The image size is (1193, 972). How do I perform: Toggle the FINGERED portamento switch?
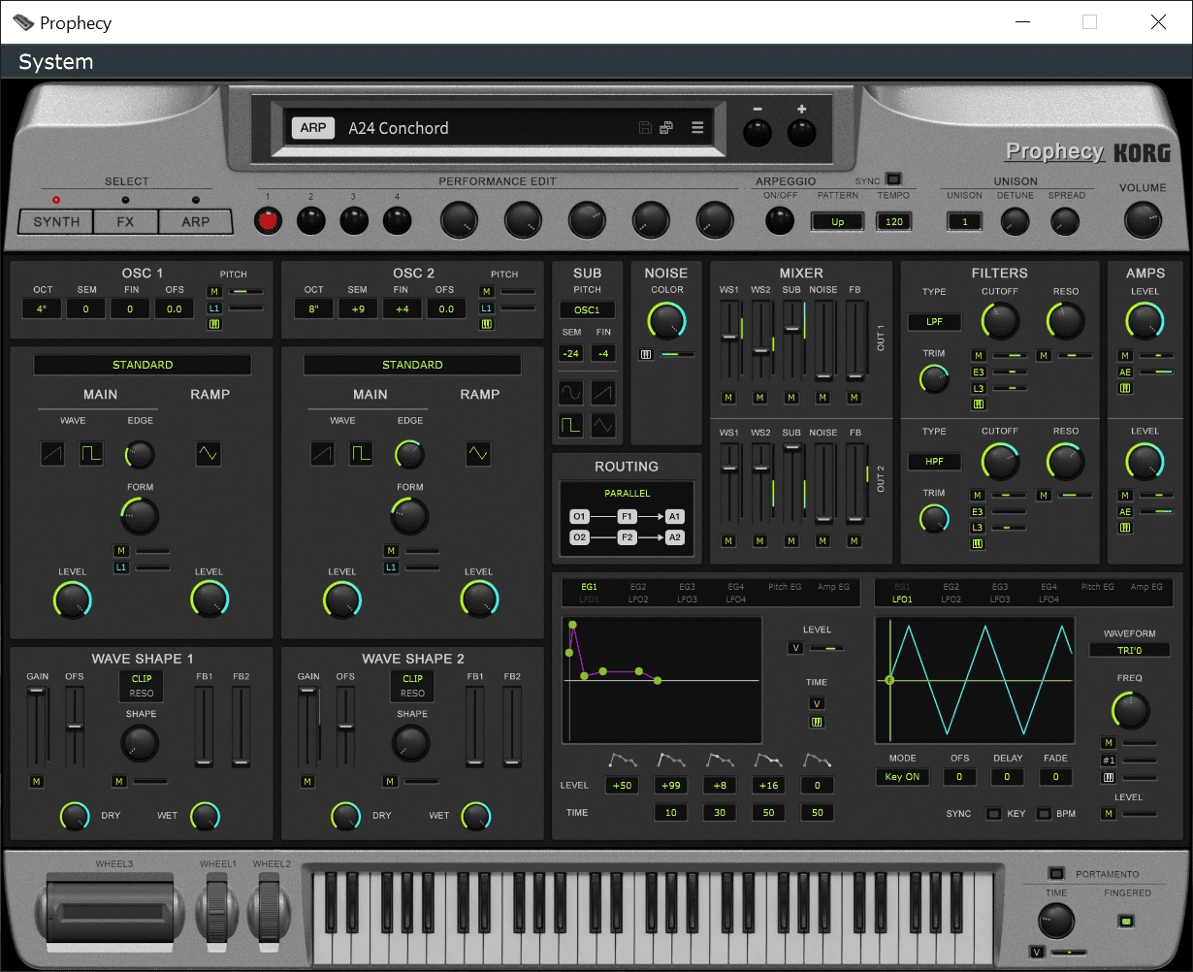pyautogui.click(x=1126, y=921)
